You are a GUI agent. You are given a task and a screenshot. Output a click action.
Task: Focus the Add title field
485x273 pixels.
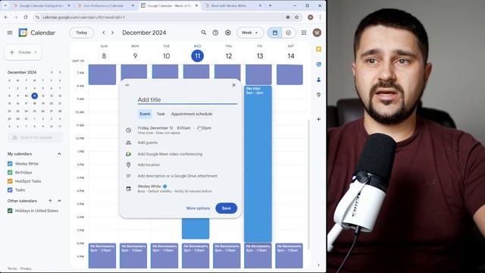pyautogui.click(x=187, y=99)
